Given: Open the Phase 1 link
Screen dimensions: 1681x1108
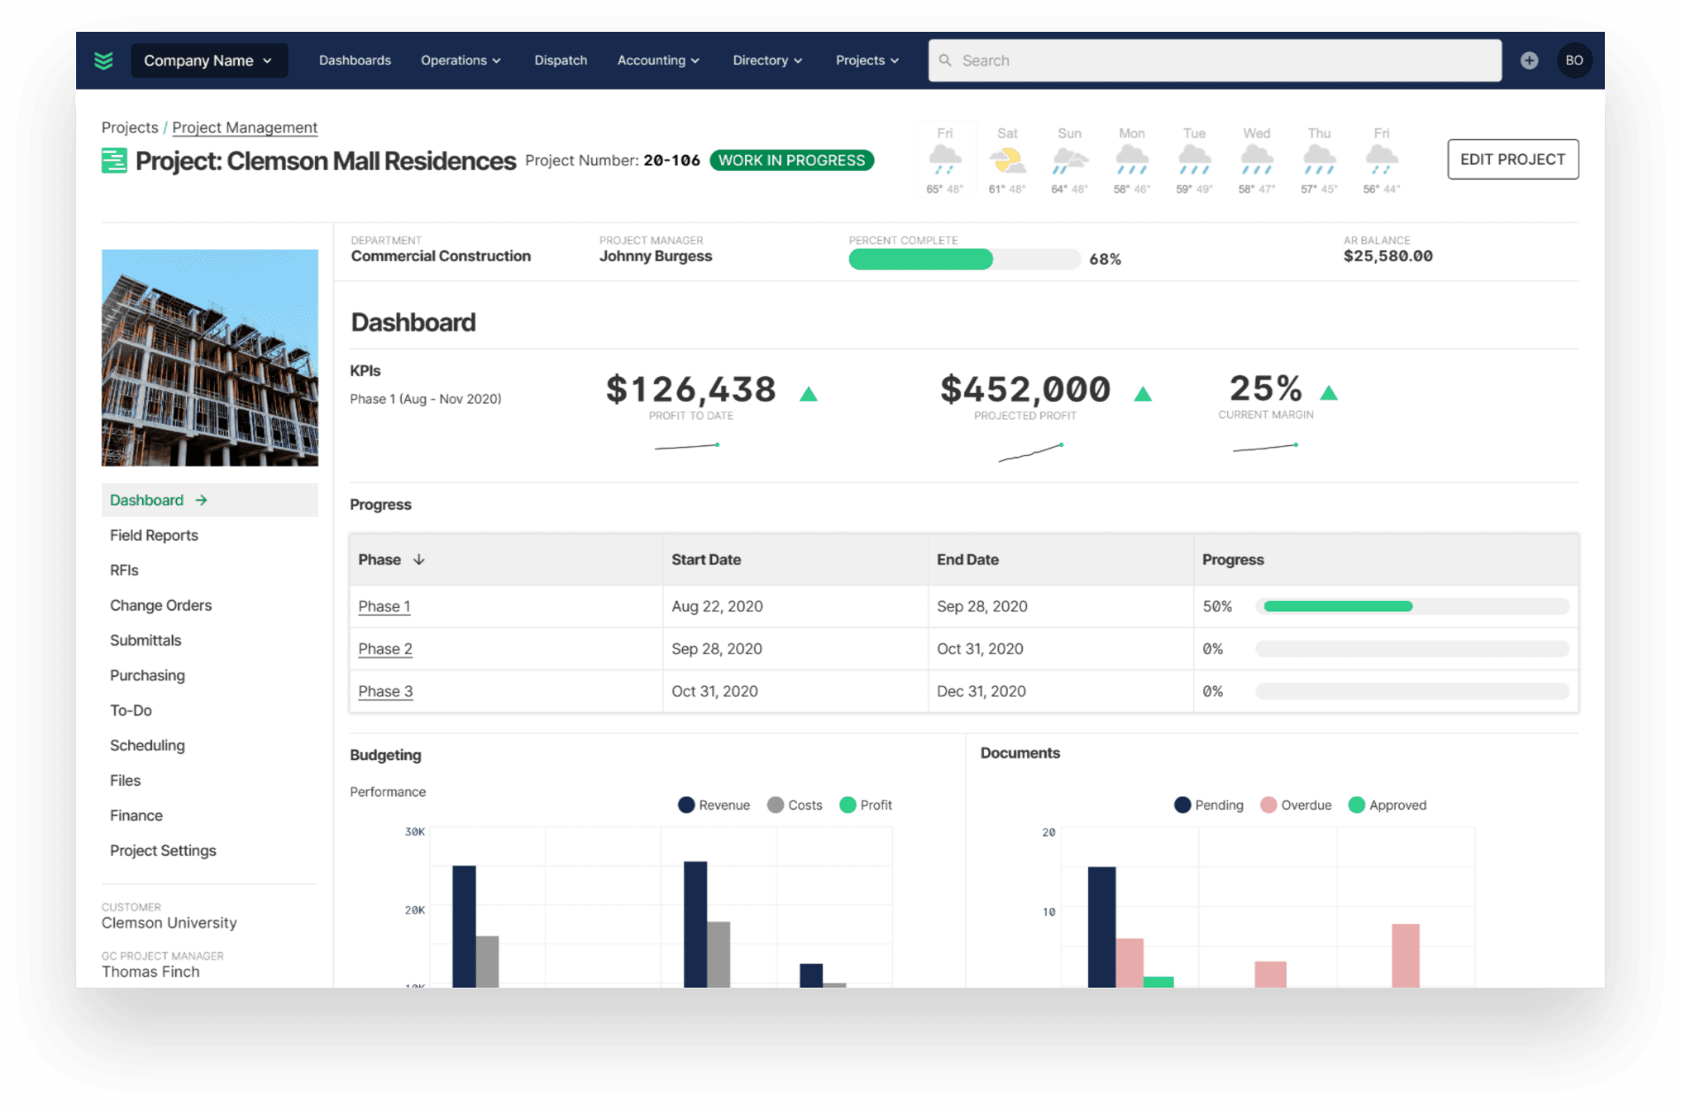Looking at the screenshot, I should coord(384,606).
